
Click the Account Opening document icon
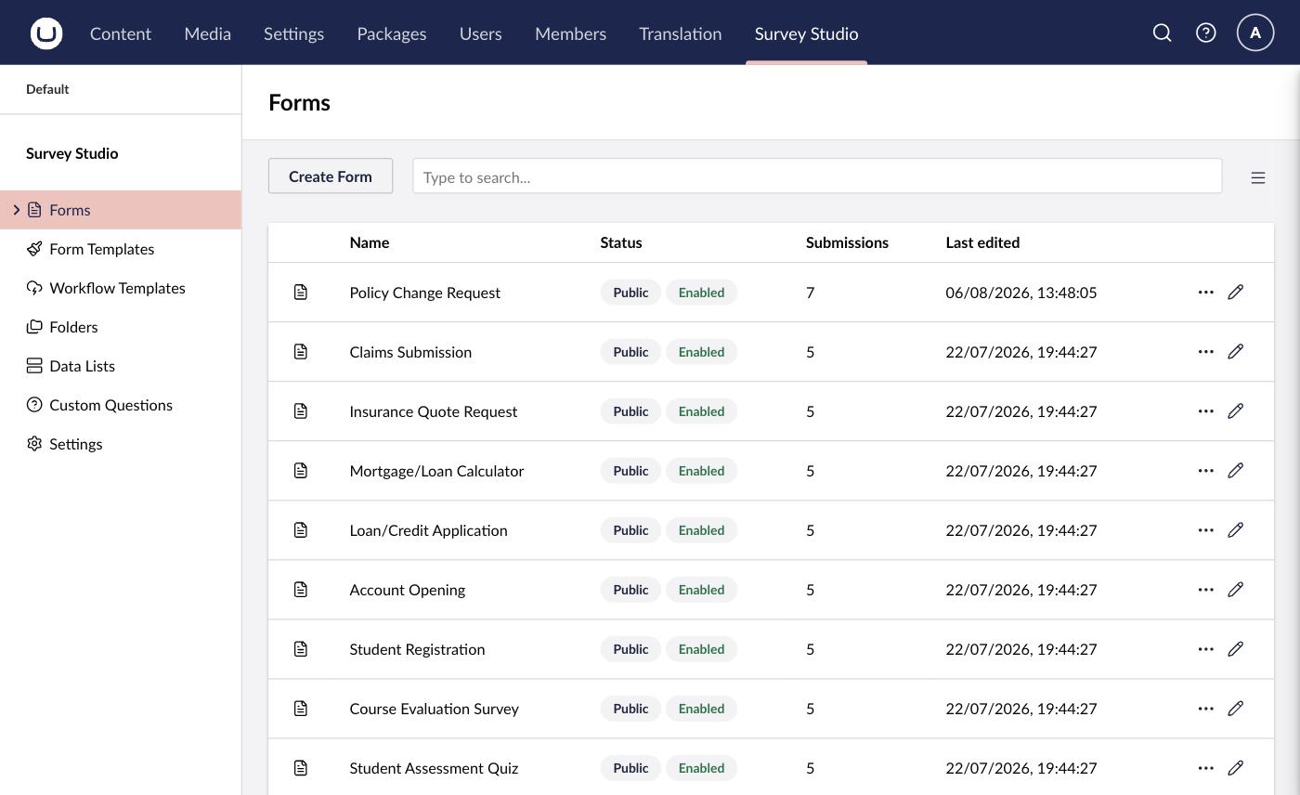point(301,590)
